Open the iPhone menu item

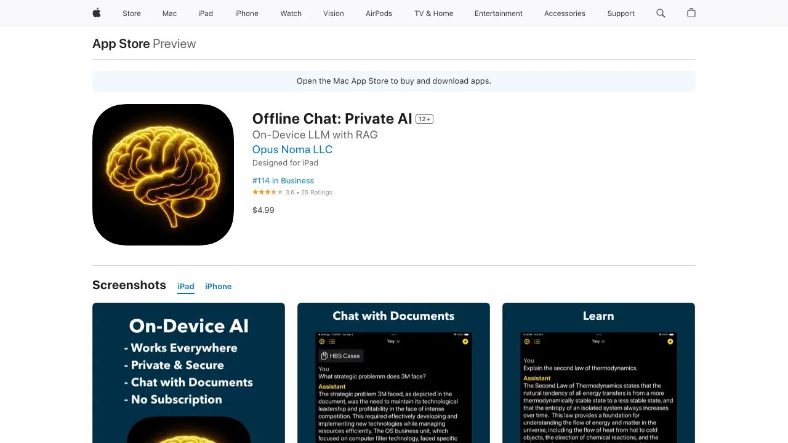pos(247,14)
